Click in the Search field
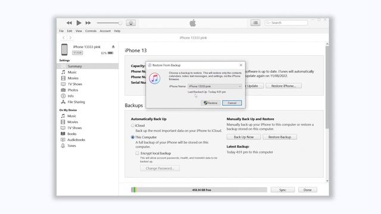The image size is (381, 214). tap(286, 23)
